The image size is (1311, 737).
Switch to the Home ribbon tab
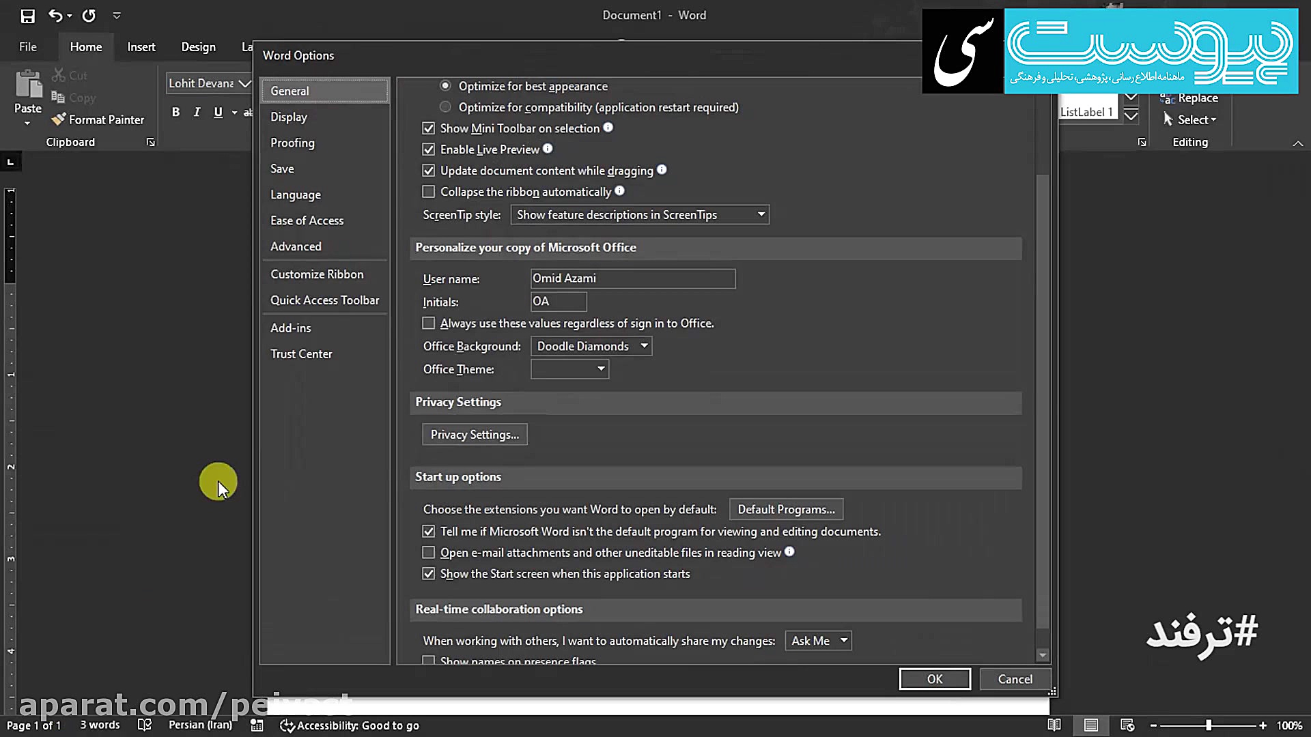click(x=86, y=46)
